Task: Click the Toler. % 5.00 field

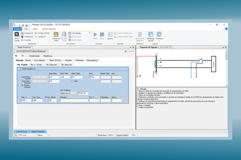Action: (26, 100)
